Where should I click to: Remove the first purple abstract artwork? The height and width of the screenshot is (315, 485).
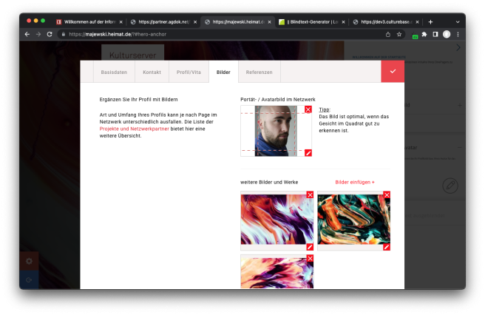(310, 195)
